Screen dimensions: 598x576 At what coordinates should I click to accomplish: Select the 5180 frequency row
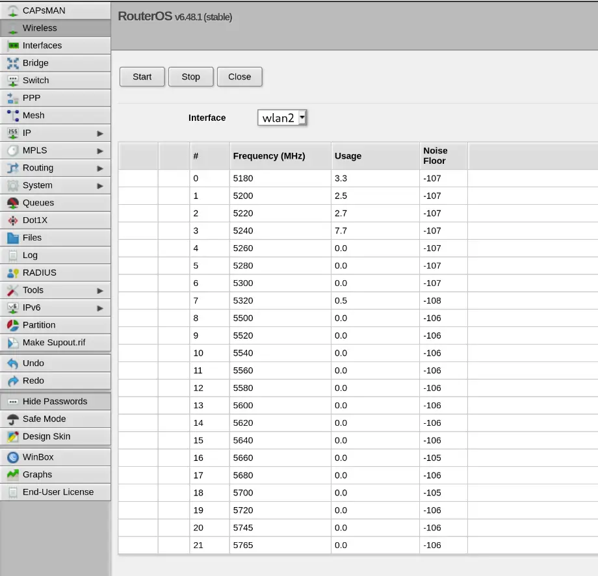tap(358, 178)
